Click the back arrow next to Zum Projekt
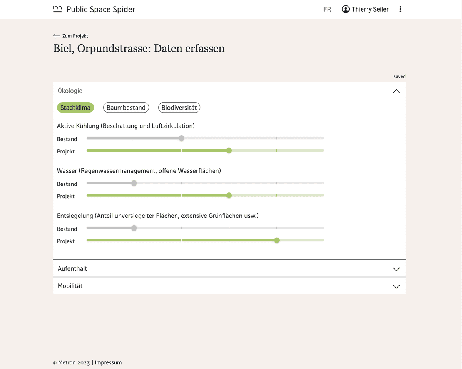The height and width of the screenshot is (369, 462). [57, 36]
